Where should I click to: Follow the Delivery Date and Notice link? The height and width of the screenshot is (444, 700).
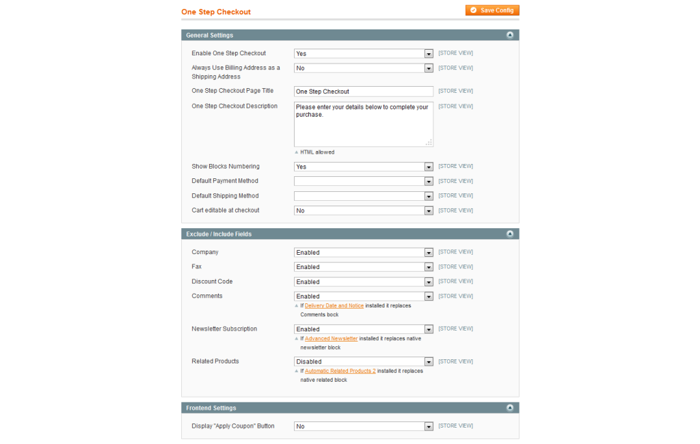coord(334,306)
